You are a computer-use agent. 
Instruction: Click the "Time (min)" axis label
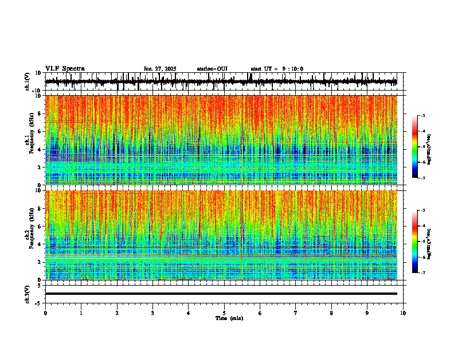click(229, 318)
